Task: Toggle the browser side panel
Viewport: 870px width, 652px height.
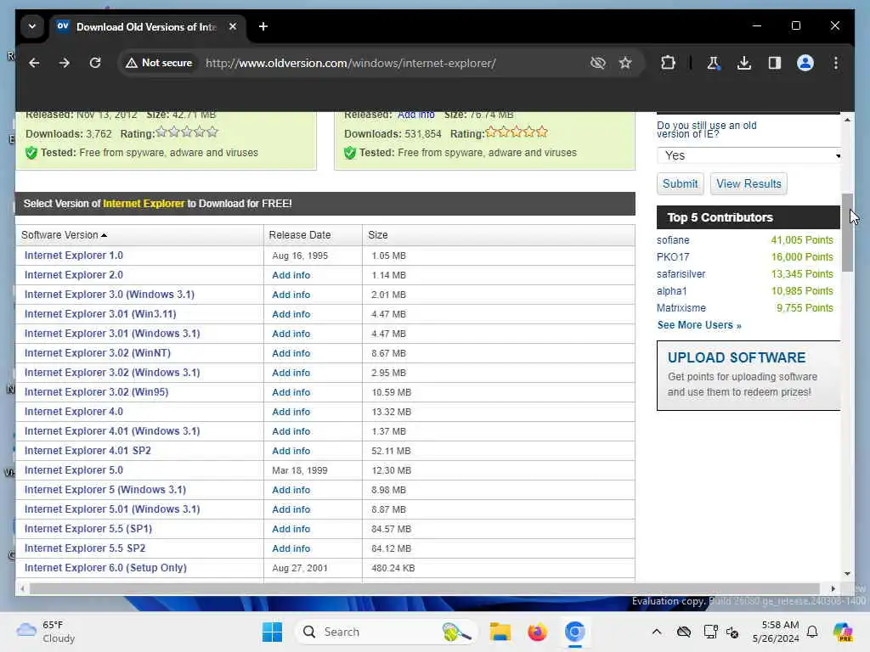Action: coord(775,63)
